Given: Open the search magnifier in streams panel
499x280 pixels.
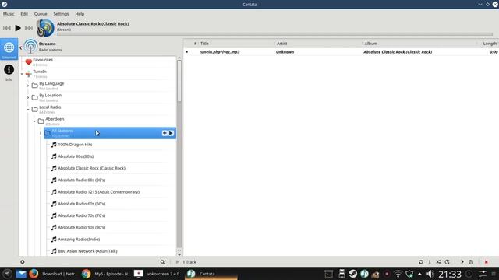Looking at the screenshot, I should [x=163, y=262].
